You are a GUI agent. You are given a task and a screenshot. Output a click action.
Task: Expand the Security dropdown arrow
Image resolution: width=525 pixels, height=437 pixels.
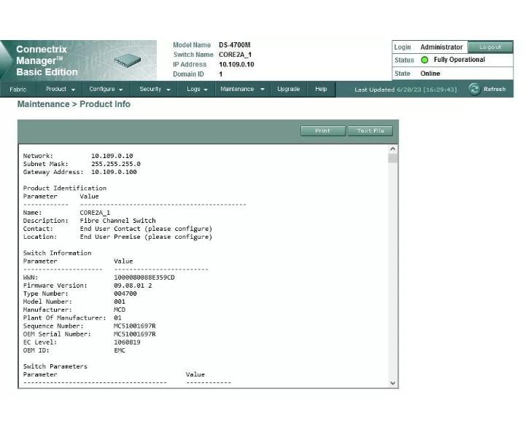(168, 90)
